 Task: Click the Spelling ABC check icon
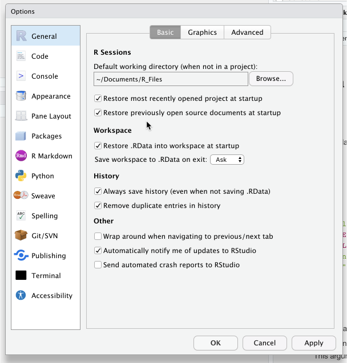click(x=21, y=215)
